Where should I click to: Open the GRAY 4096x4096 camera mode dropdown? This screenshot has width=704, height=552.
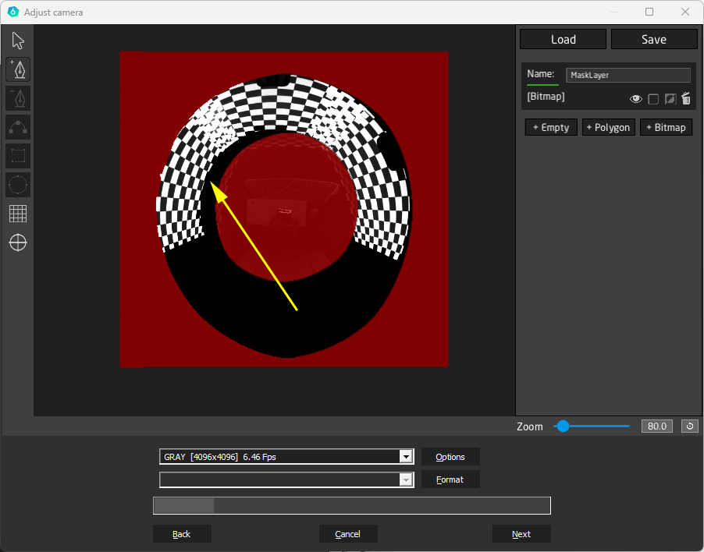405,457
